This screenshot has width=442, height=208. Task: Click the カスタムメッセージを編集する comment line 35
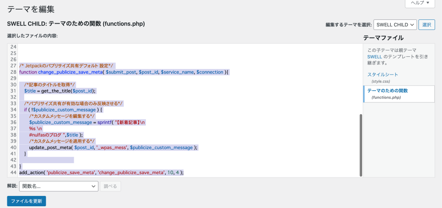click(x=62, y=116)
